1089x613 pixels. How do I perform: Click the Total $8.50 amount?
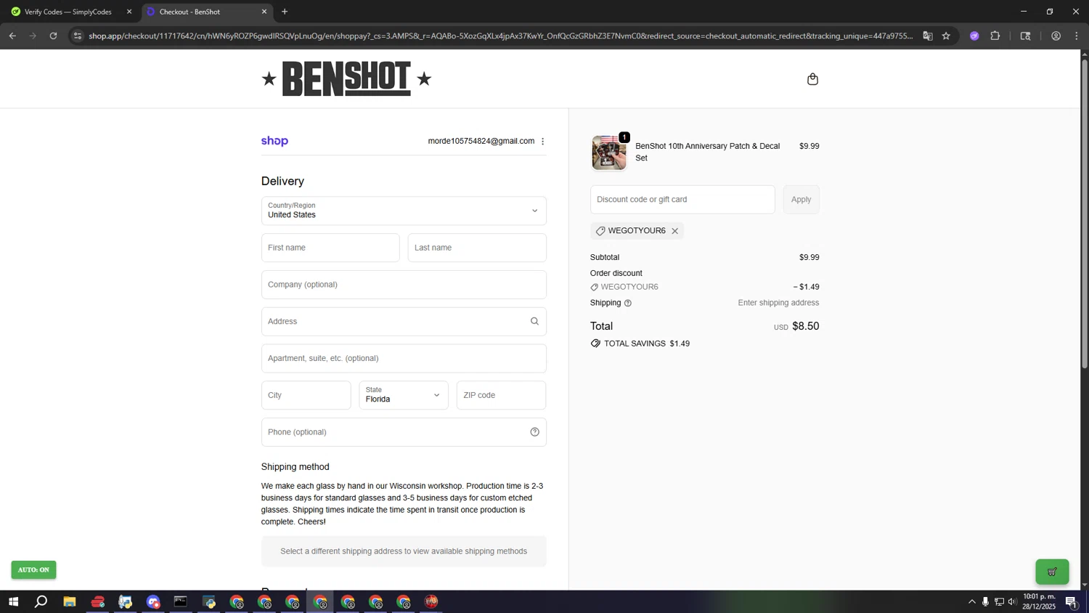(805, 326)
